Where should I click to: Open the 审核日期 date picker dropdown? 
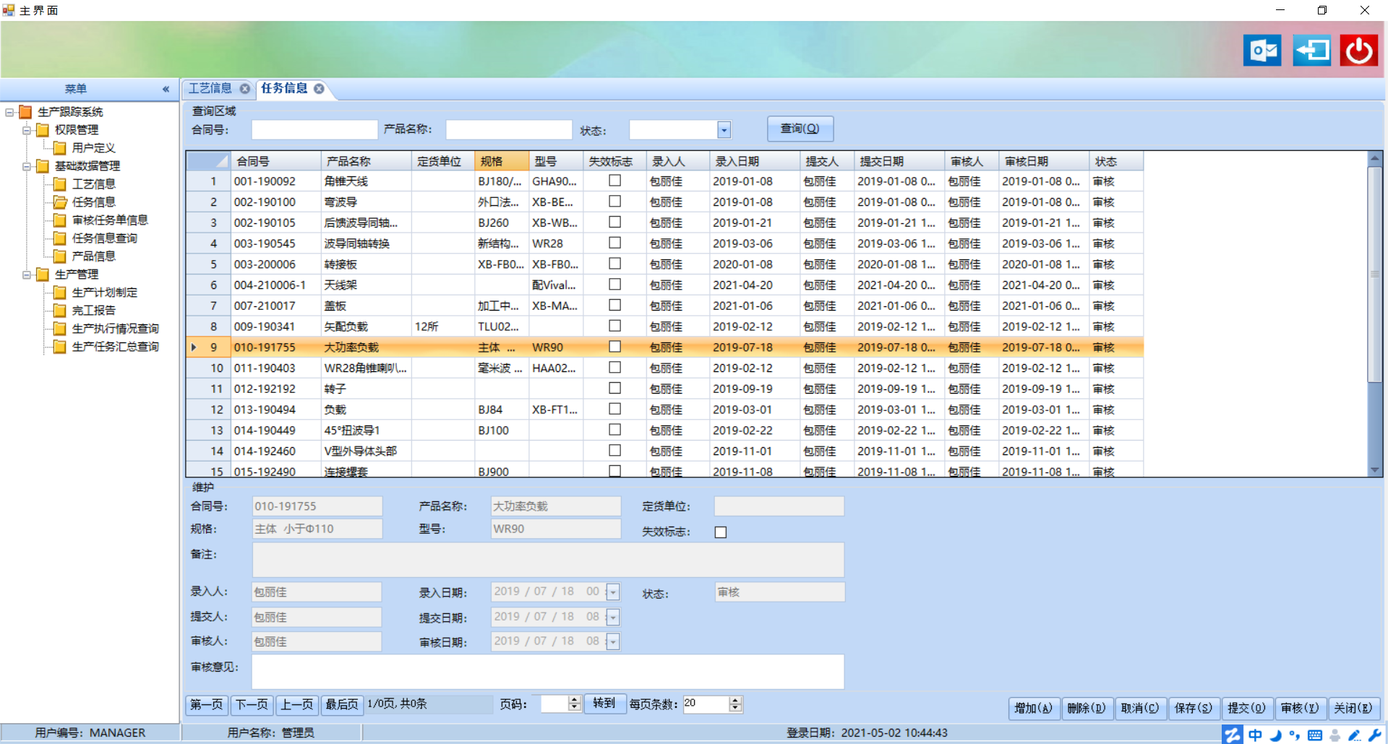613,641
